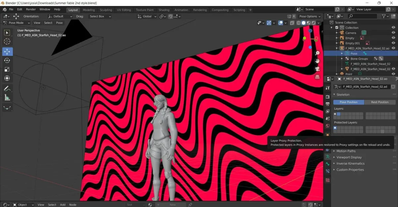Choose the Scale tool
Screen dimensions: 398x207
tap(7, 69)
